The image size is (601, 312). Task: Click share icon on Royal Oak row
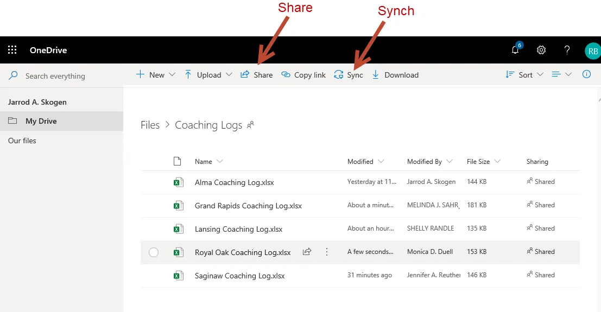(x=307, y=252)
